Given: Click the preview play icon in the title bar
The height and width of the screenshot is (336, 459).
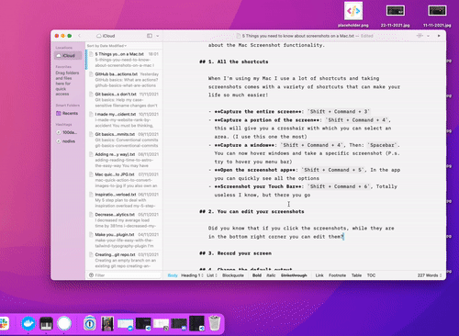Looking at the screenshot, I should click(439, 36).
